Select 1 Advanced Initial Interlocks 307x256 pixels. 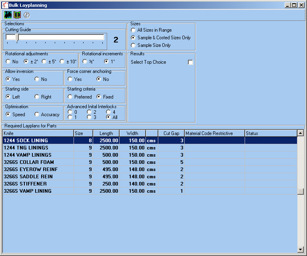tap(70, 117)
